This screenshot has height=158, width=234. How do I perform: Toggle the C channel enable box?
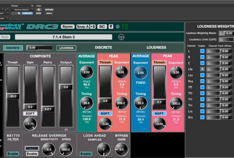tap(202, 63)
